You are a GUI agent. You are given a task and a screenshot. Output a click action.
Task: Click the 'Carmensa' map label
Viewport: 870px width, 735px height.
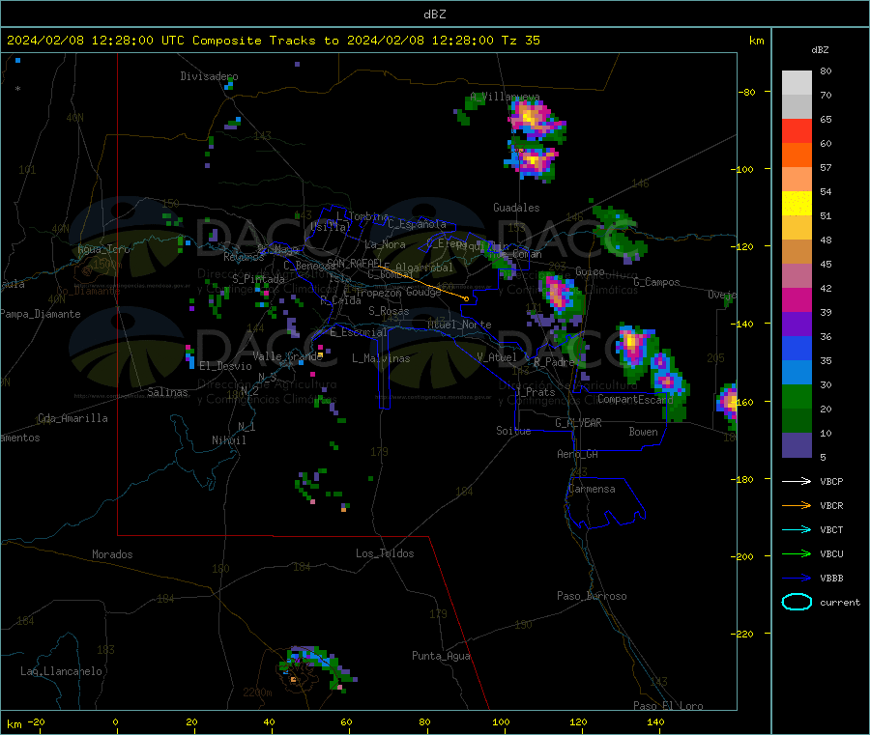592,489
